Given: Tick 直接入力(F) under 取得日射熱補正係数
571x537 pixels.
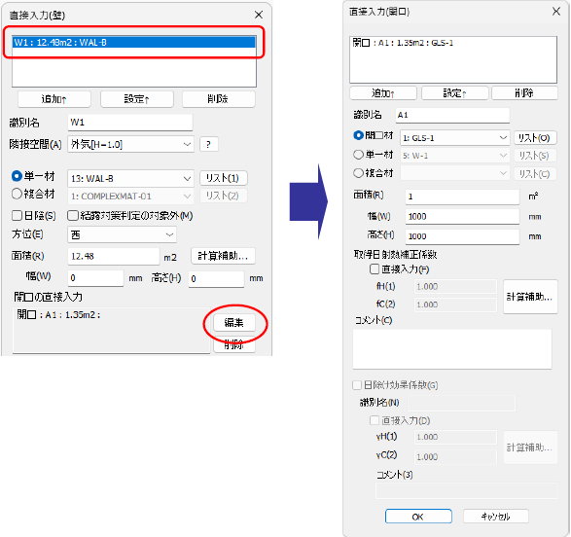Looking at the screenshot, I should coord(375,269).
